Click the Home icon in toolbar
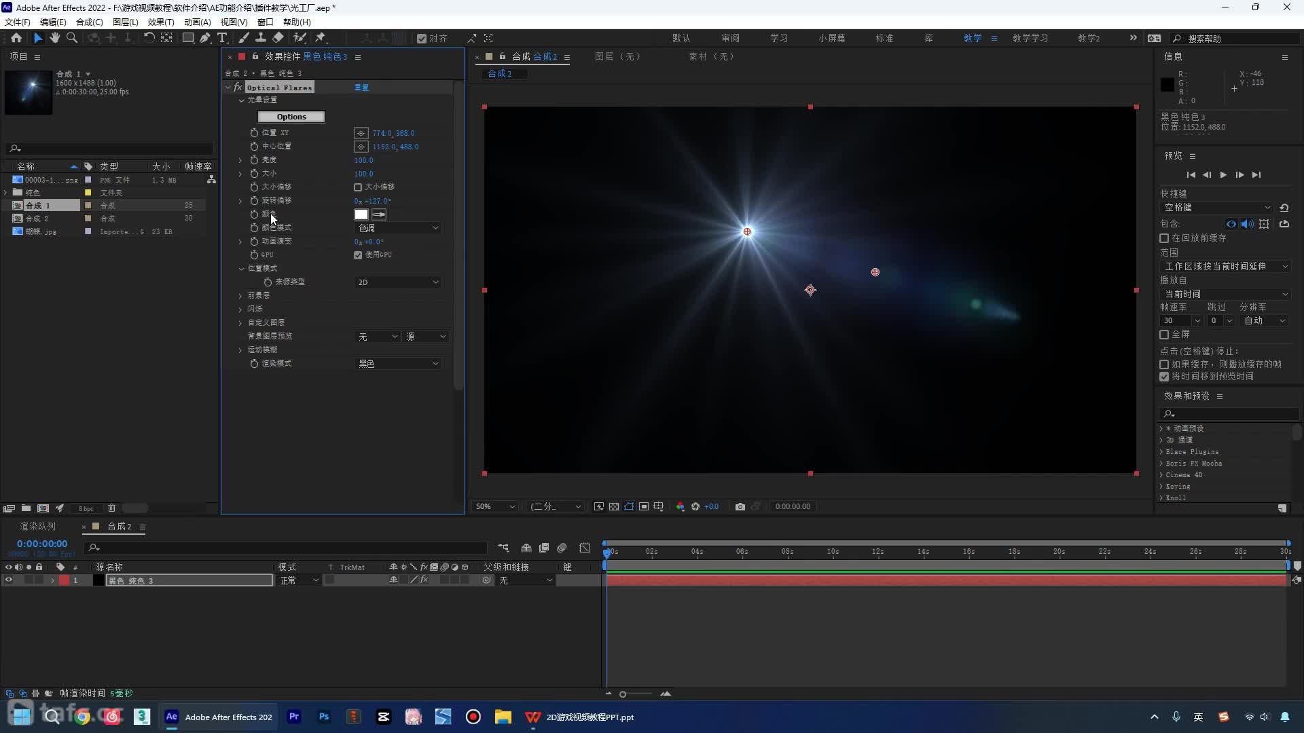 (16, 38)
